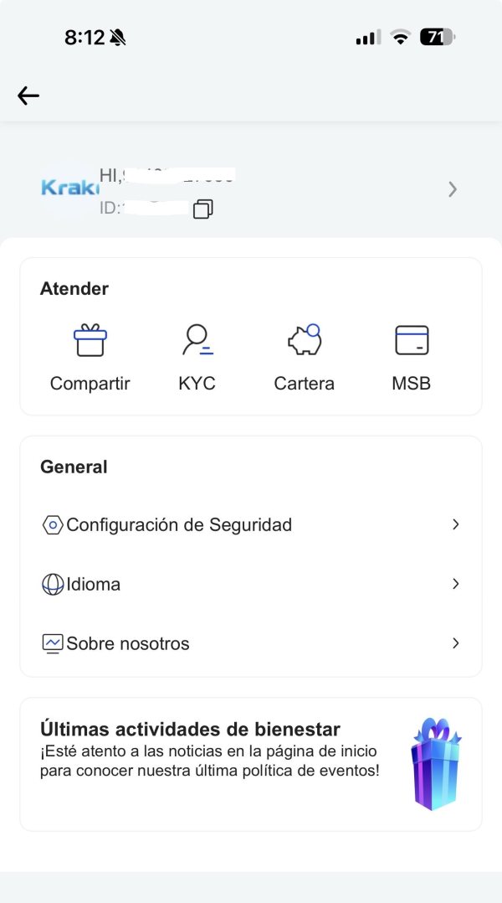This screenshot has height=903, width=502.
Task: Open Cartera piggy bank icon
Action: 305,340
